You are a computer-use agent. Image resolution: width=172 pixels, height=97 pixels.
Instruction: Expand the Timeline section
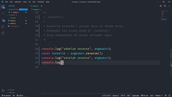pyautogui.click(x=7, y=93)
